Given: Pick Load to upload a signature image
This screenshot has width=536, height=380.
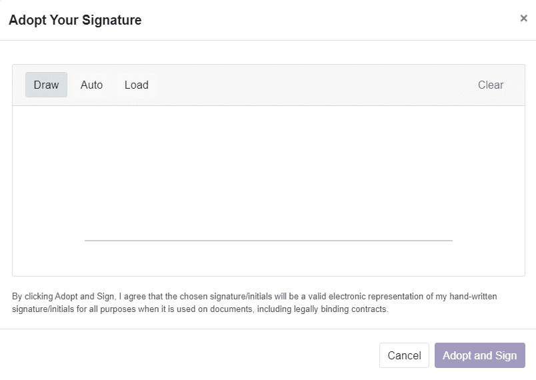Looking at the screenshot, I should tap(136, 85).
